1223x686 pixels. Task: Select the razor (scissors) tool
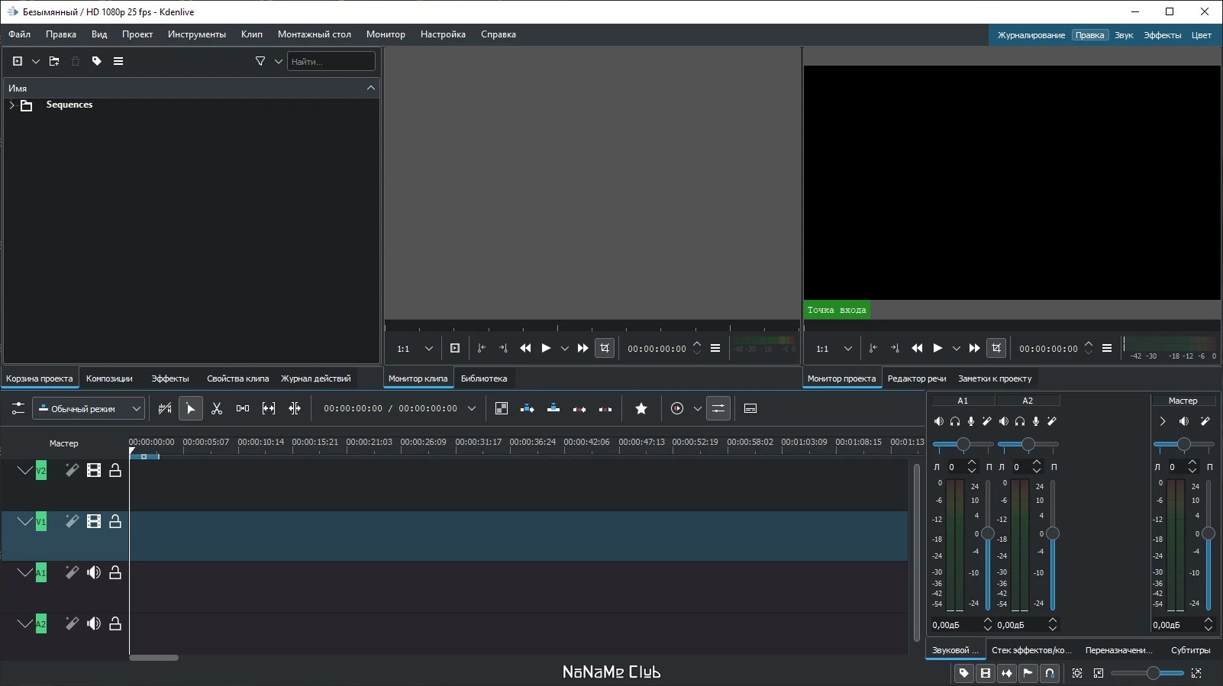point(217,409)
